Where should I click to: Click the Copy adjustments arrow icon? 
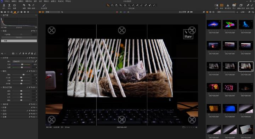coord(248,5)
